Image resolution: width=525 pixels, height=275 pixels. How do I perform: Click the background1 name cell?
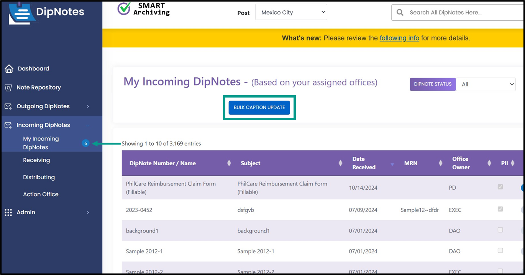(142, 231)
